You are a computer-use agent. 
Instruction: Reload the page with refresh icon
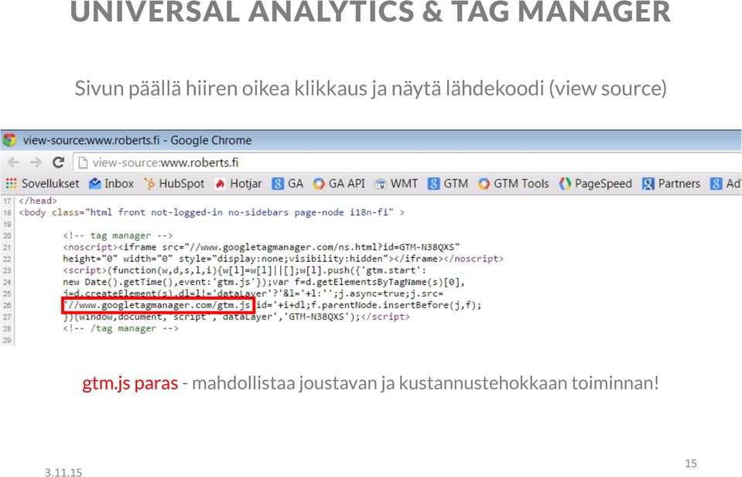(58, 163)
